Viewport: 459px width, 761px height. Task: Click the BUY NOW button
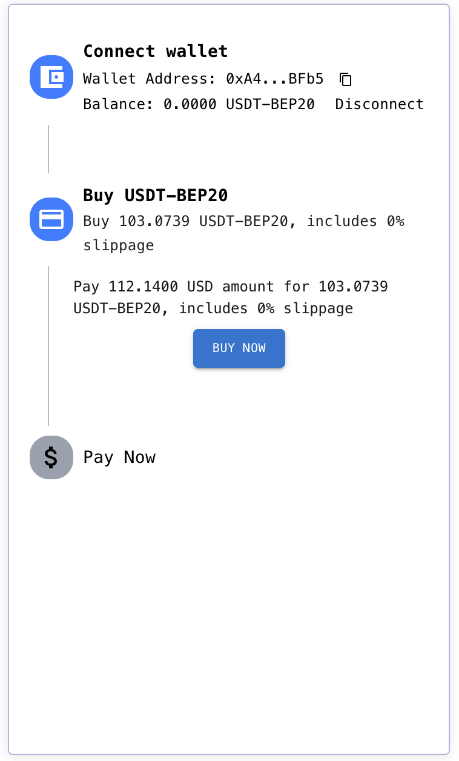[239, 348]
